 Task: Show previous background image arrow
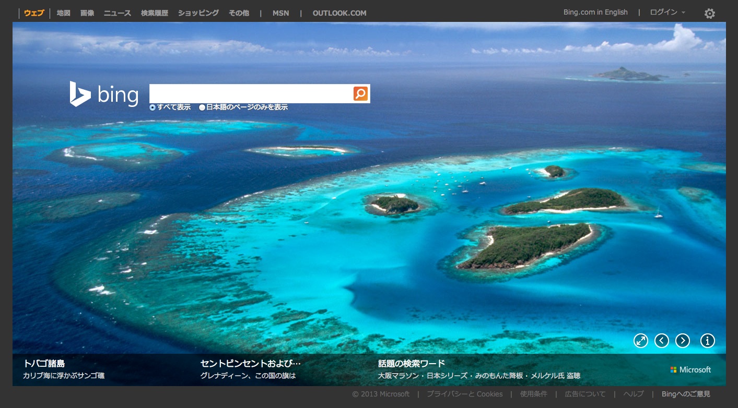pyautogui.click(x=662, y=341)
